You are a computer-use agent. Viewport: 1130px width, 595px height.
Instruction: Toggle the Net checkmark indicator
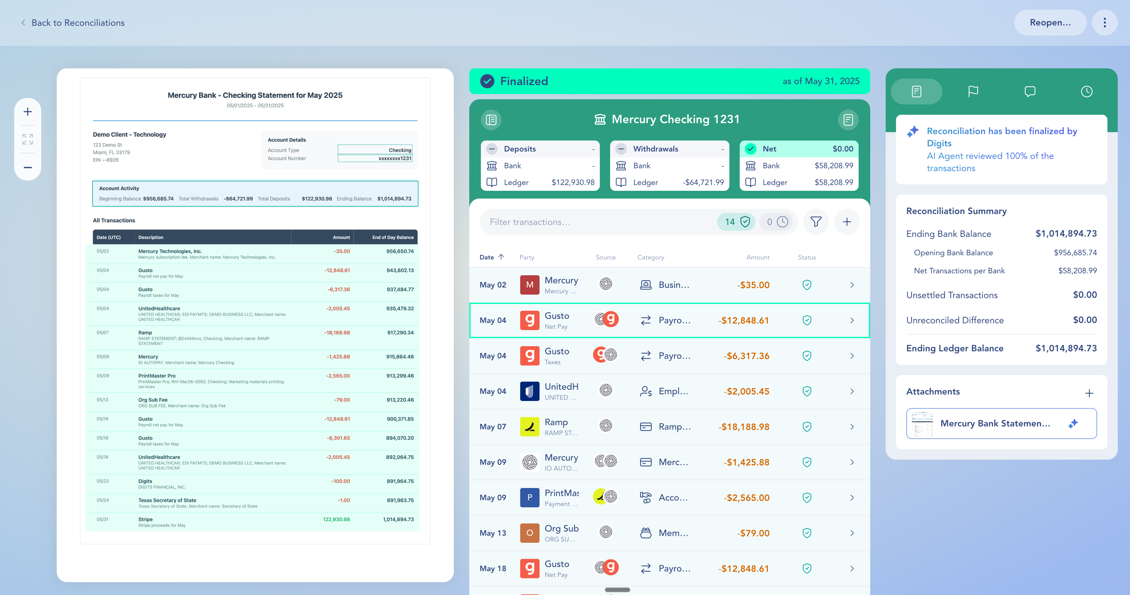click(751, 149)
